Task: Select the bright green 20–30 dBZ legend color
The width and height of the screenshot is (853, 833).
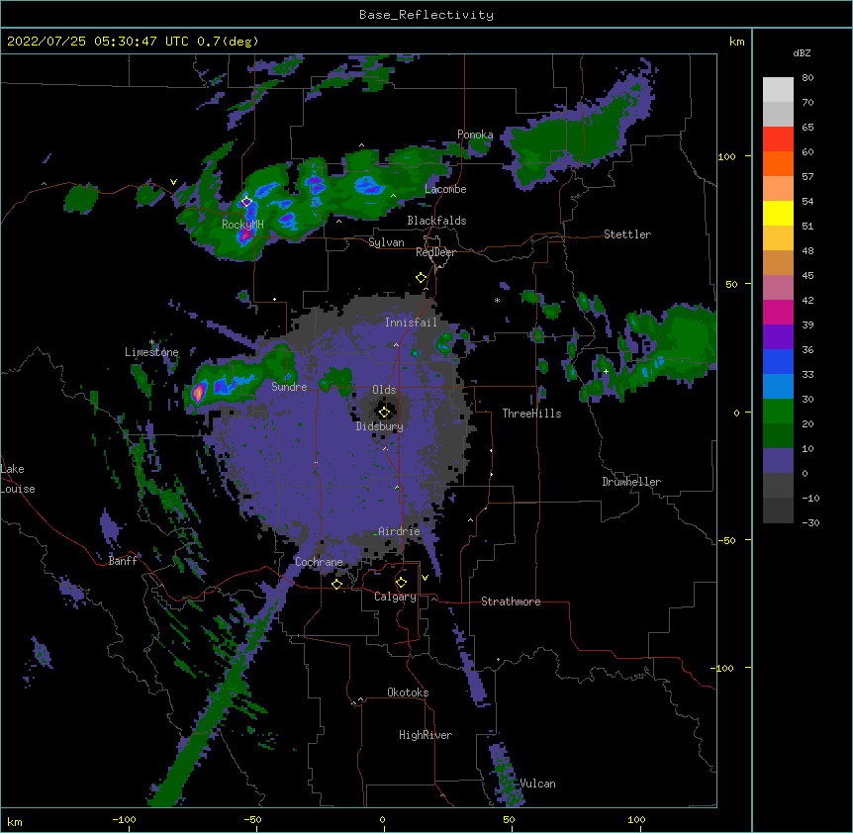Action: pyautogui.click(x=778, y=412)
